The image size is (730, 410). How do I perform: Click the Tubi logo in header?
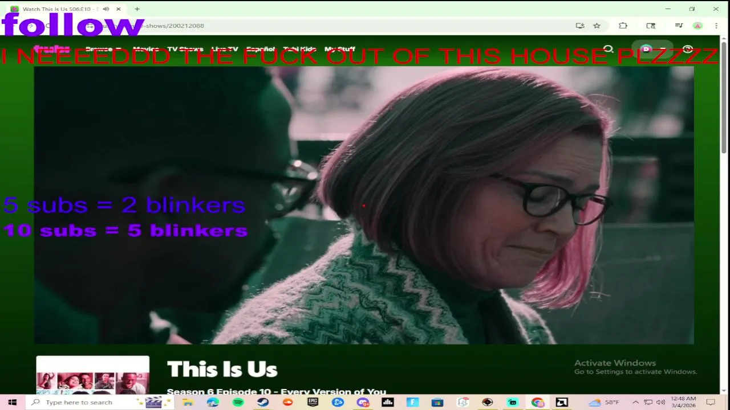click(x=51, y=49)
